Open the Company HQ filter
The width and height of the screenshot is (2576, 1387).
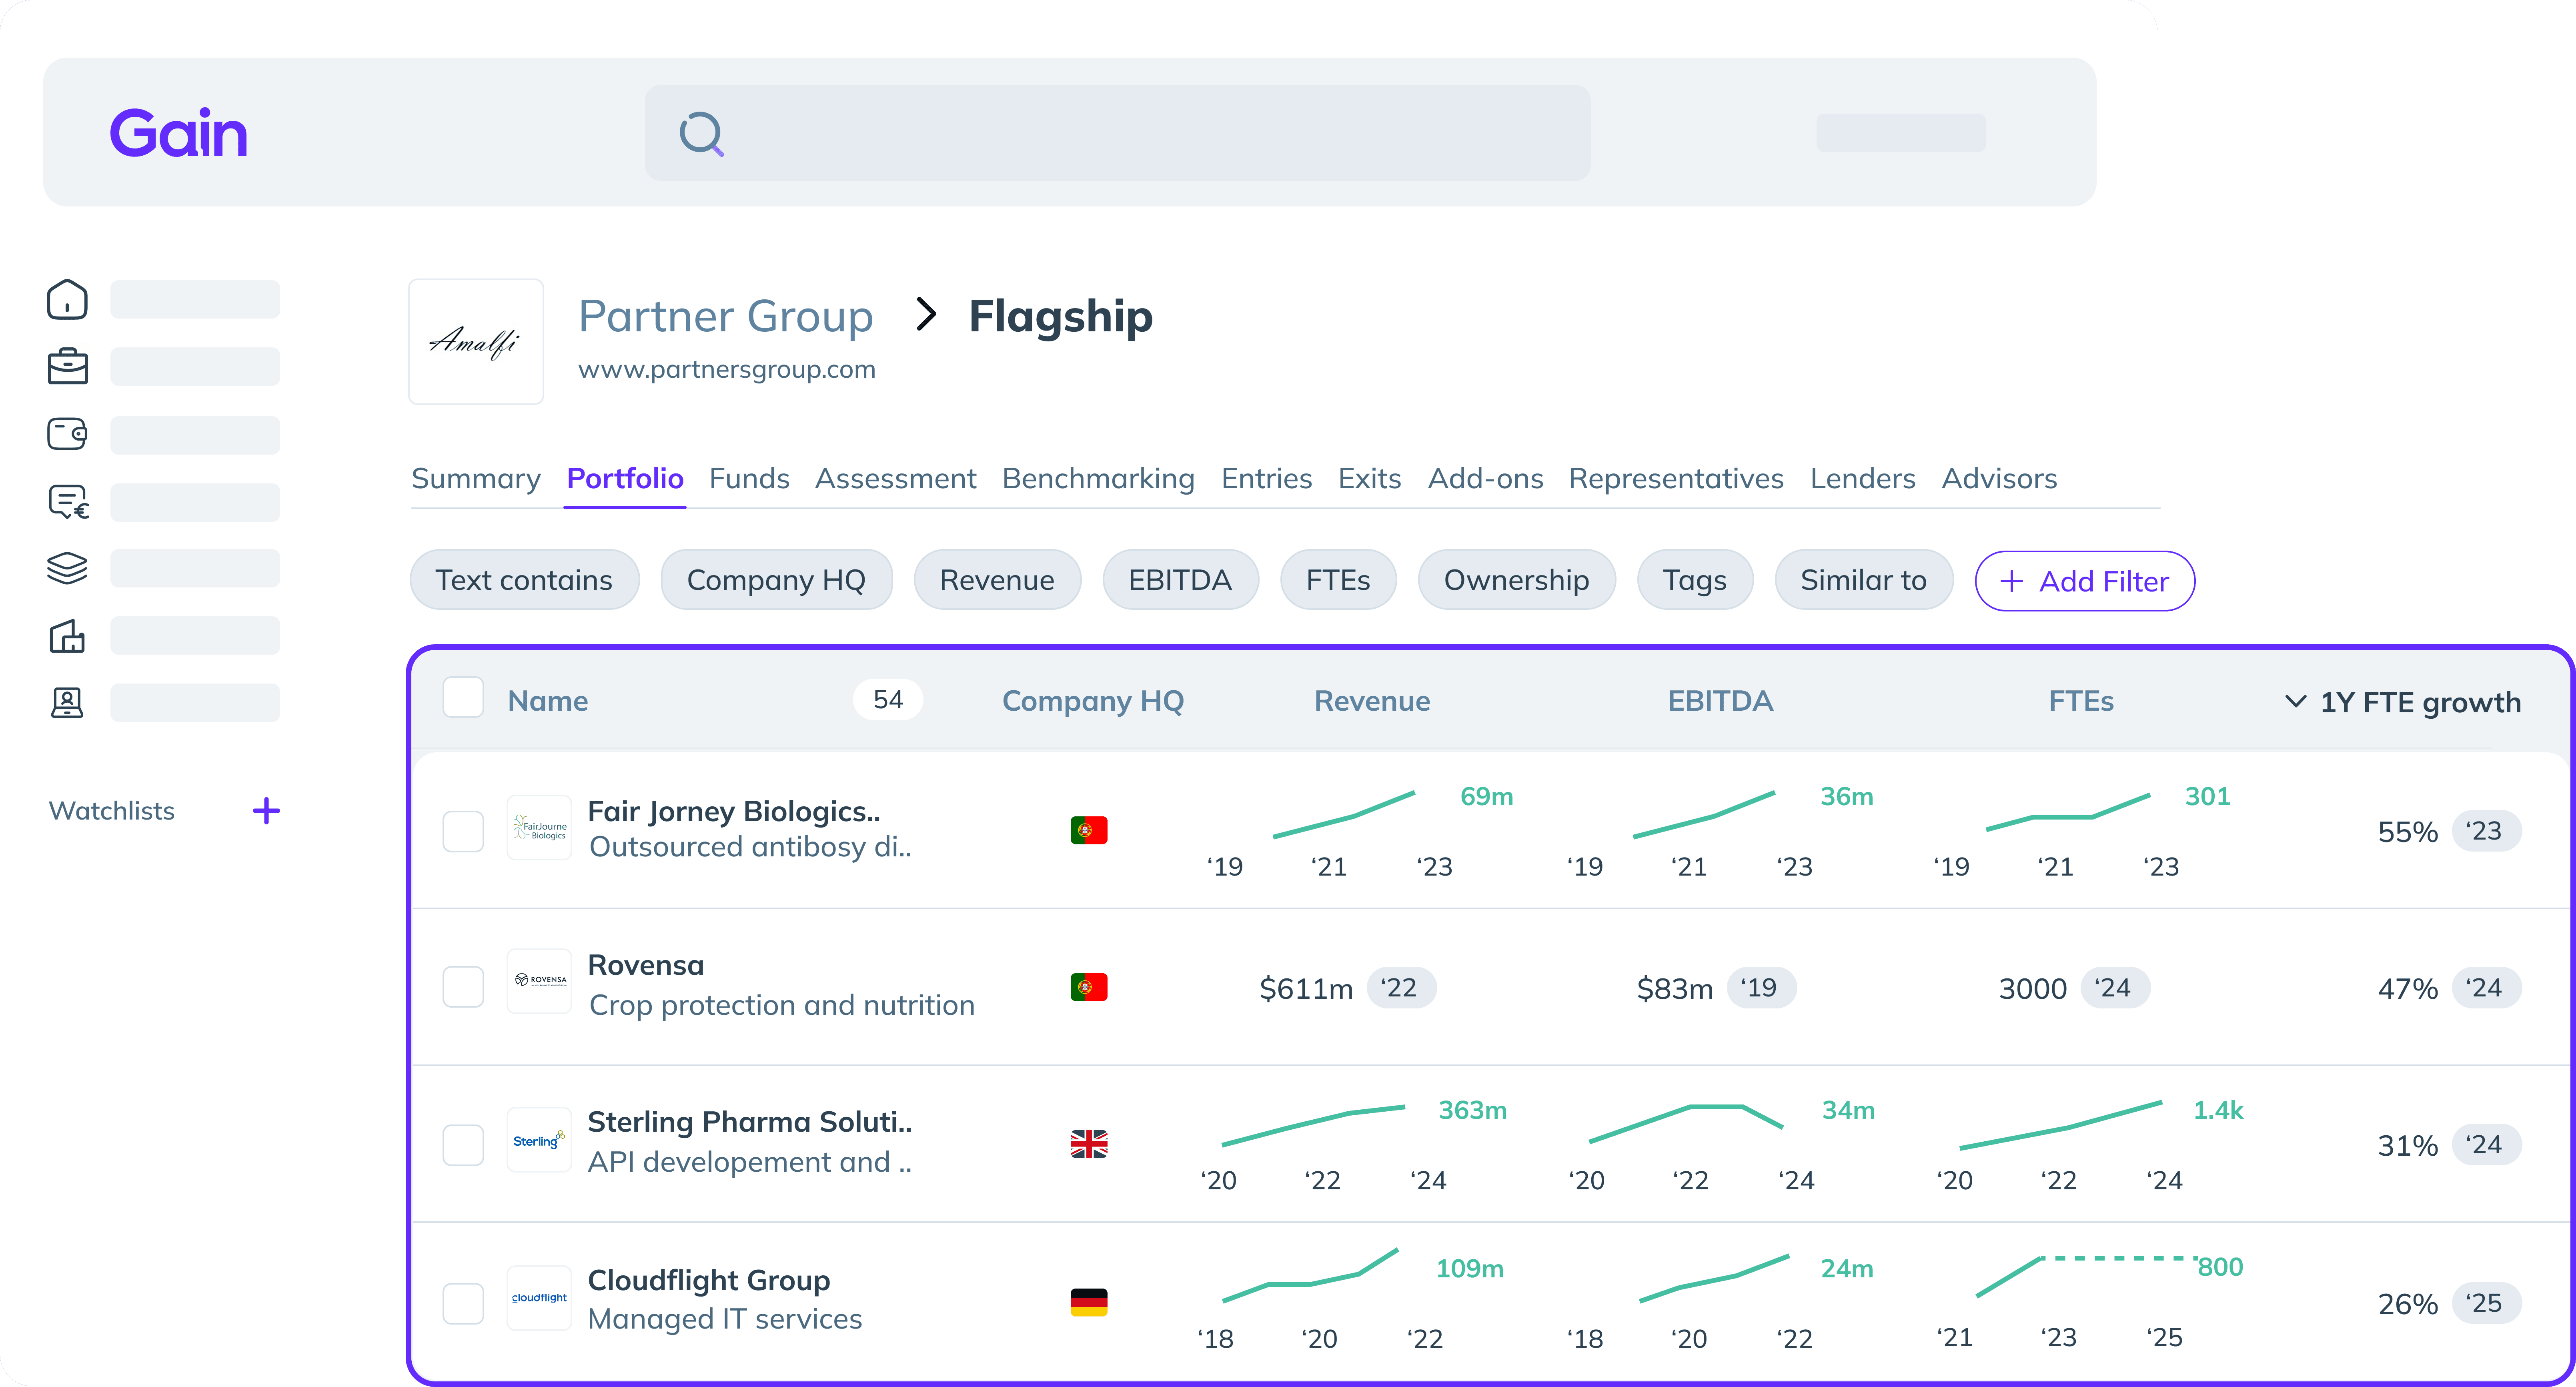(x=775, y=580)
